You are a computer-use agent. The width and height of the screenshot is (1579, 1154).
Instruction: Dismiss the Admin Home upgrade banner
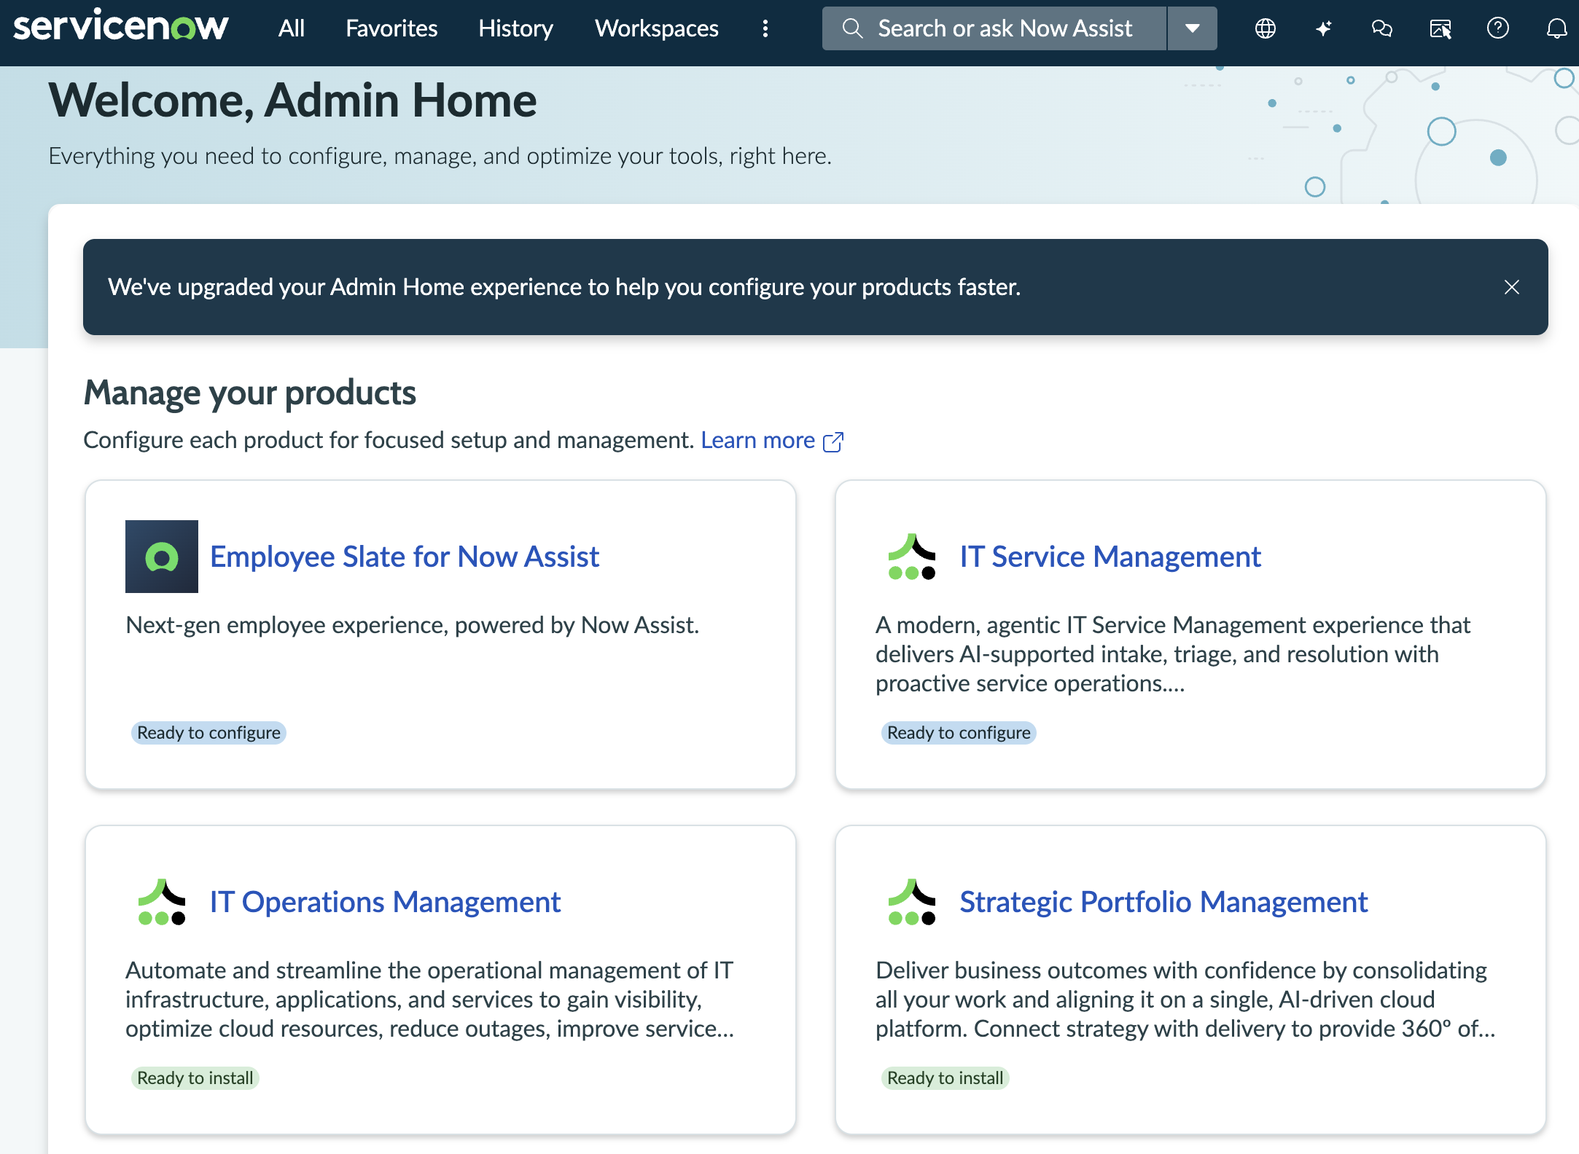pos(1512,287)
